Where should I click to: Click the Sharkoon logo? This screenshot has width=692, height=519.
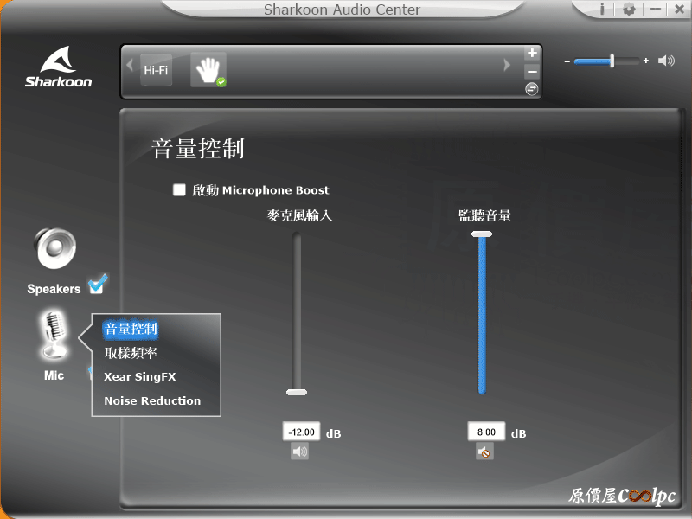(58, 67)
